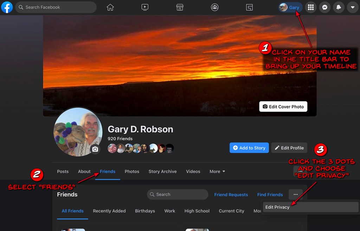The image size is (360, 231).
Task: Click the Edit Cover Photo button
Action: [x=283, y=107]
